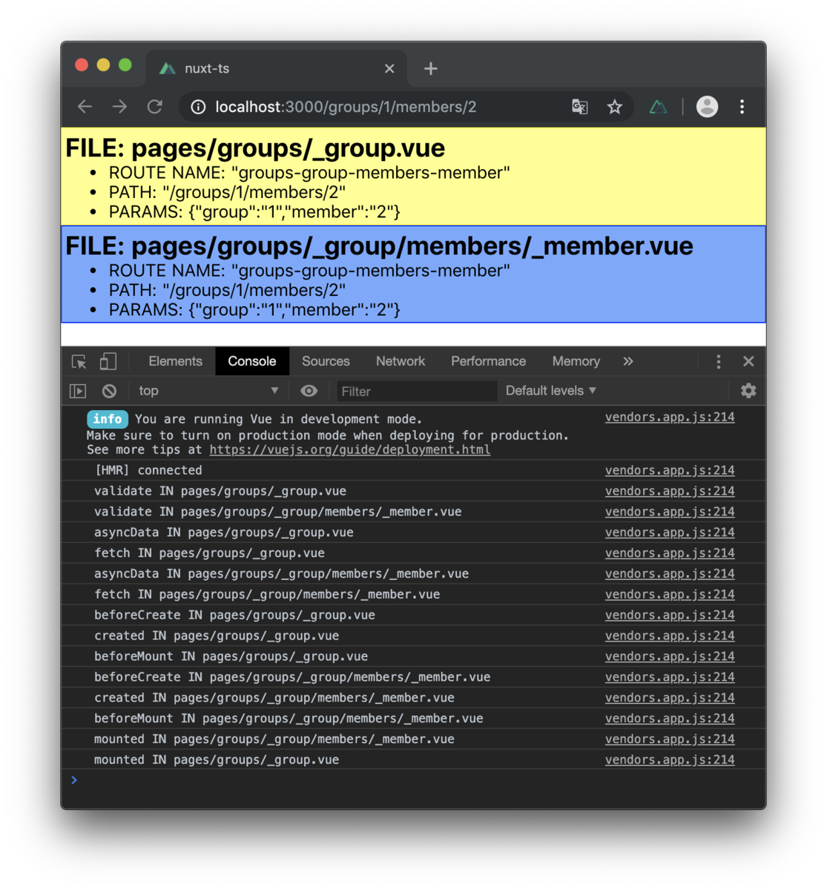
Task: Open the Google Translate icon in address bar
Action: pyautogui.click(x=580, y=107)
